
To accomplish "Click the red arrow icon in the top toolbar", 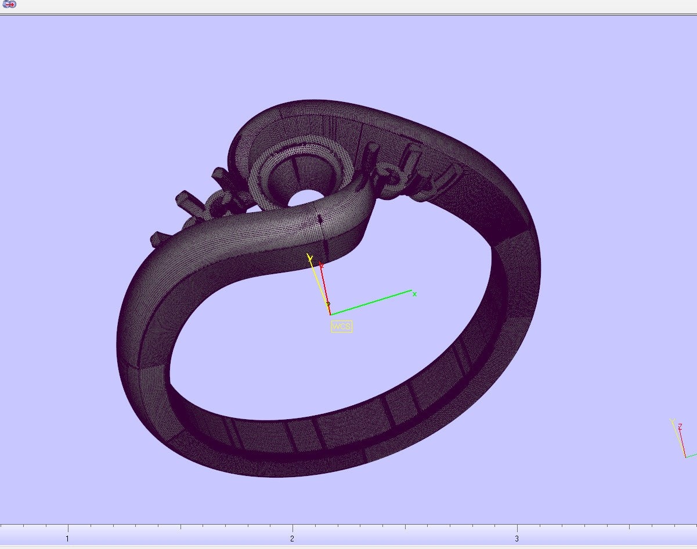I will click(x=9, y=4).
